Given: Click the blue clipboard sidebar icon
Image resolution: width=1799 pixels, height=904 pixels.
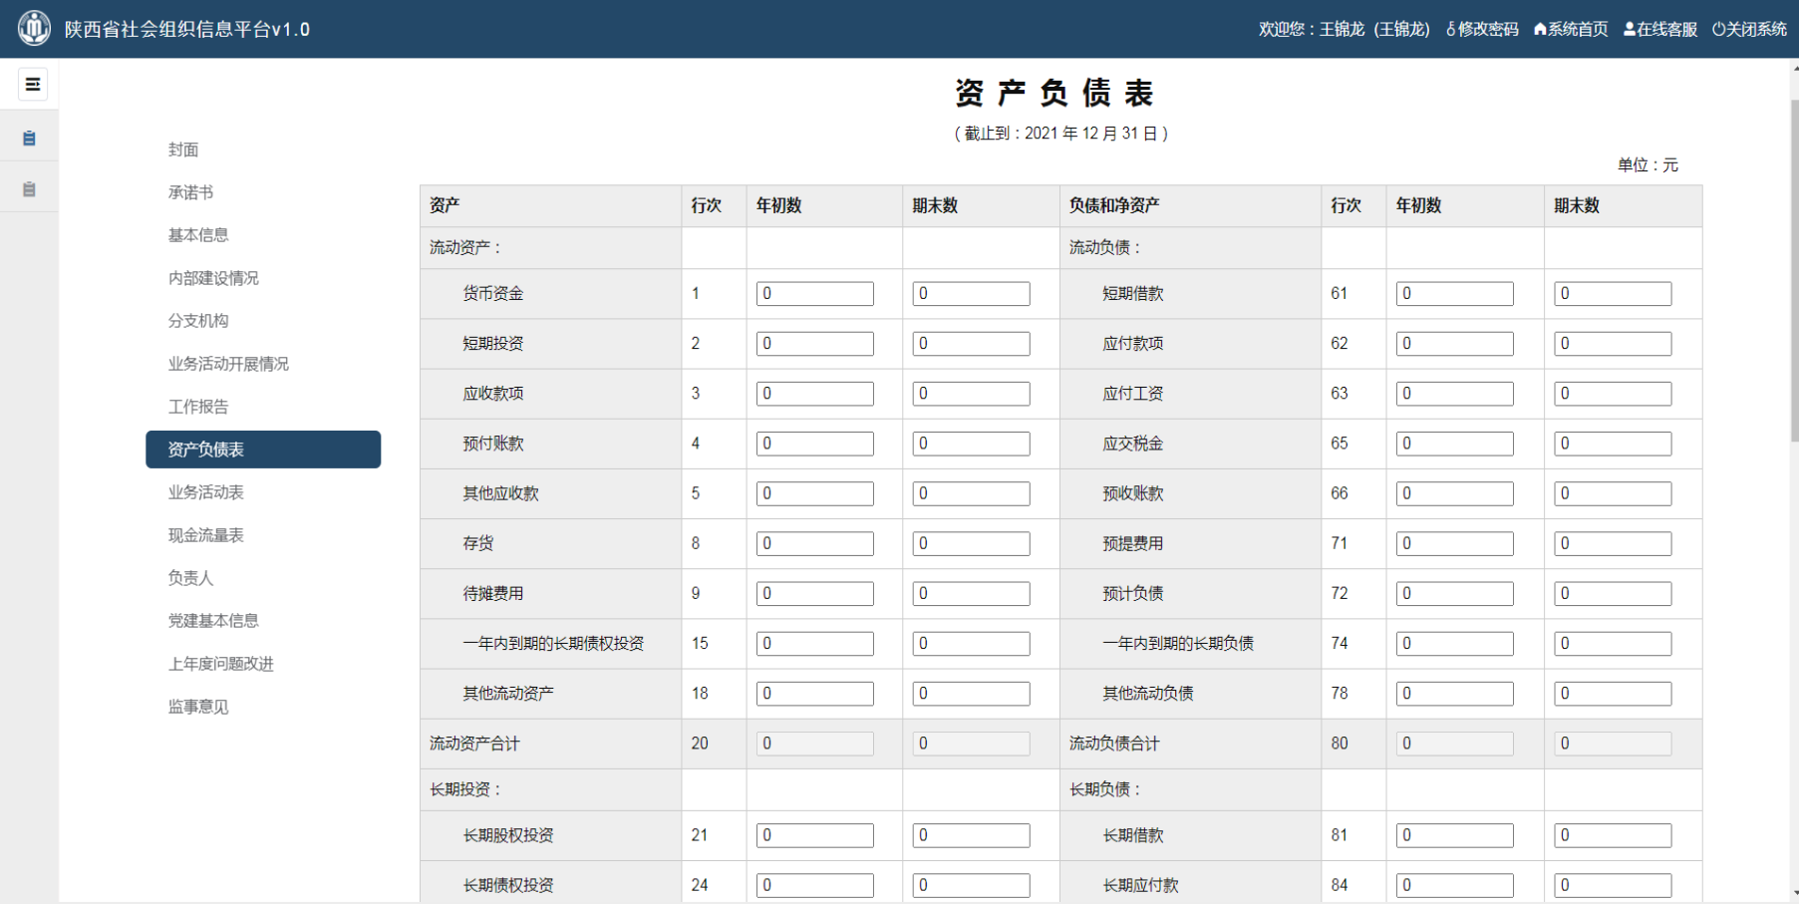Looking at the screenshot, I should (x=29, y=139).
